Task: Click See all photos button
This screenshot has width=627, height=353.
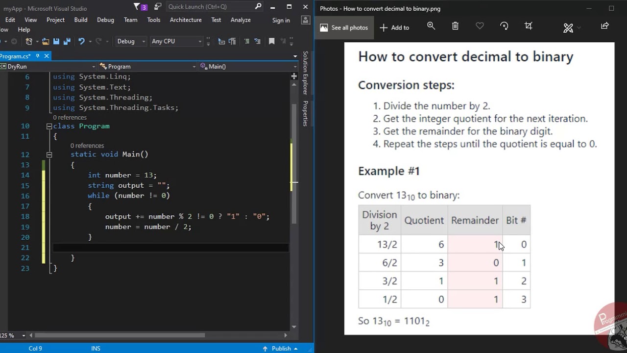Action: 344,27
